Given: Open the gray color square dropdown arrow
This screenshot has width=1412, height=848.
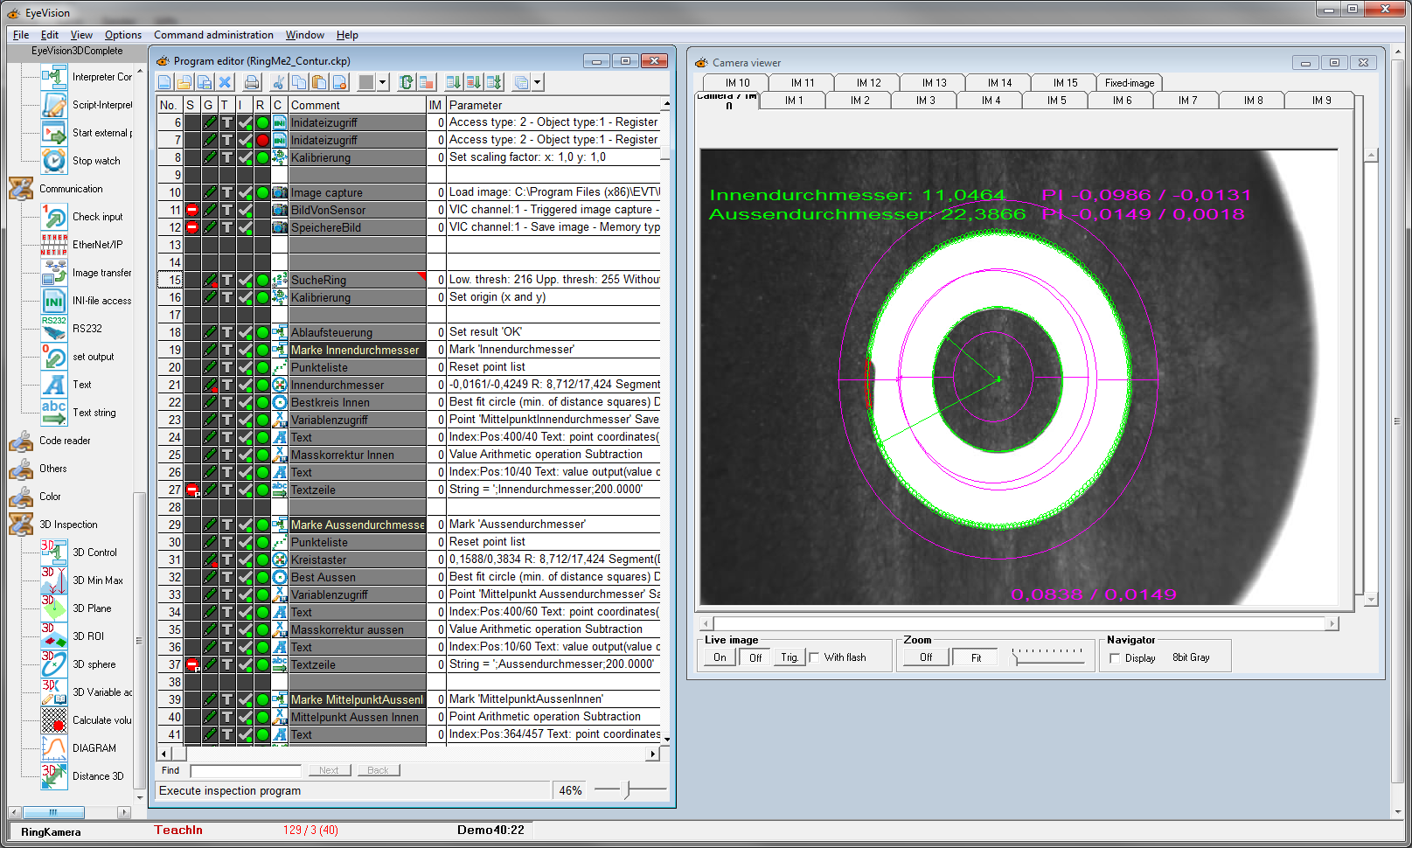Looking at the screenshot, I should click(x=382, y=82).
